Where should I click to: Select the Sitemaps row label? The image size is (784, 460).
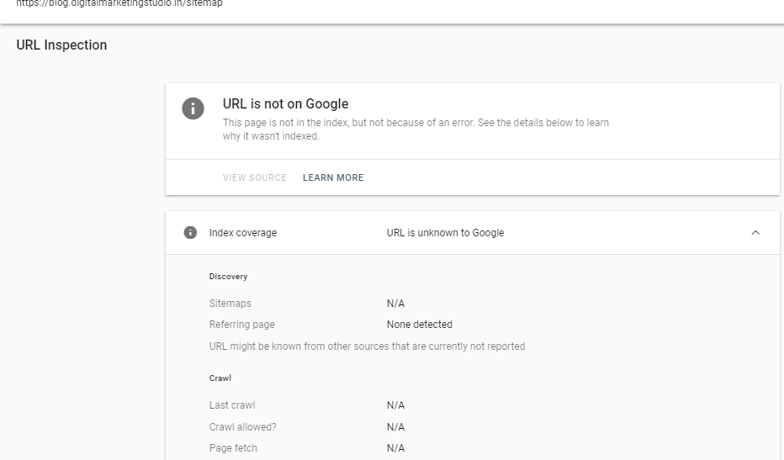tap(230, 304)
